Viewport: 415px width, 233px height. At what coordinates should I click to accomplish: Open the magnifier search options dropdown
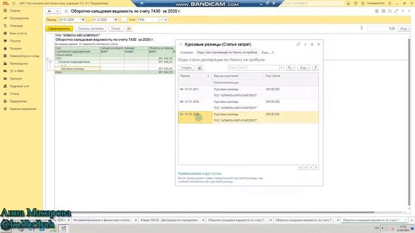pyautogui.click(x=290, y=68)
